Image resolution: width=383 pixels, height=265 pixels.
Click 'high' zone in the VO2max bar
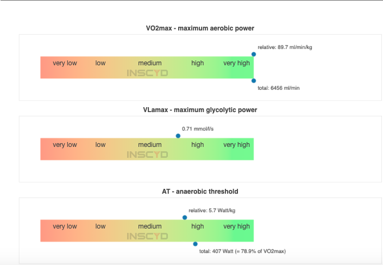point(198,63)
